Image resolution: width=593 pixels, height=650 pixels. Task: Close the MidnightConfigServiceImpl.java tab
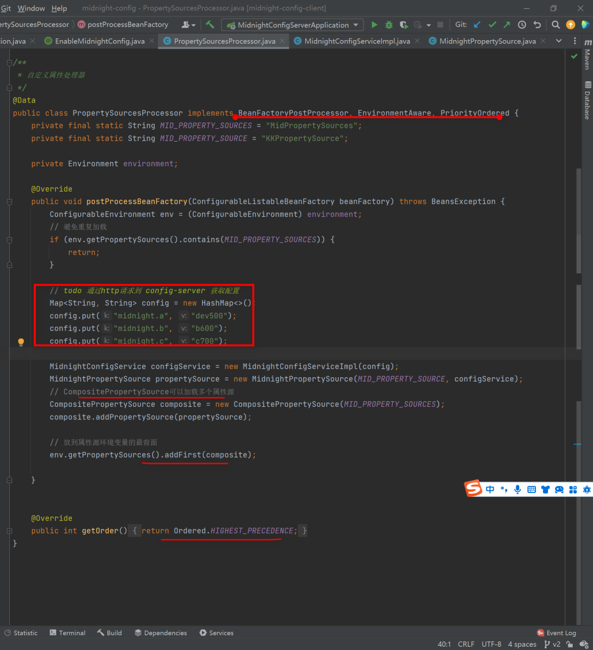(x=417, y=41)
